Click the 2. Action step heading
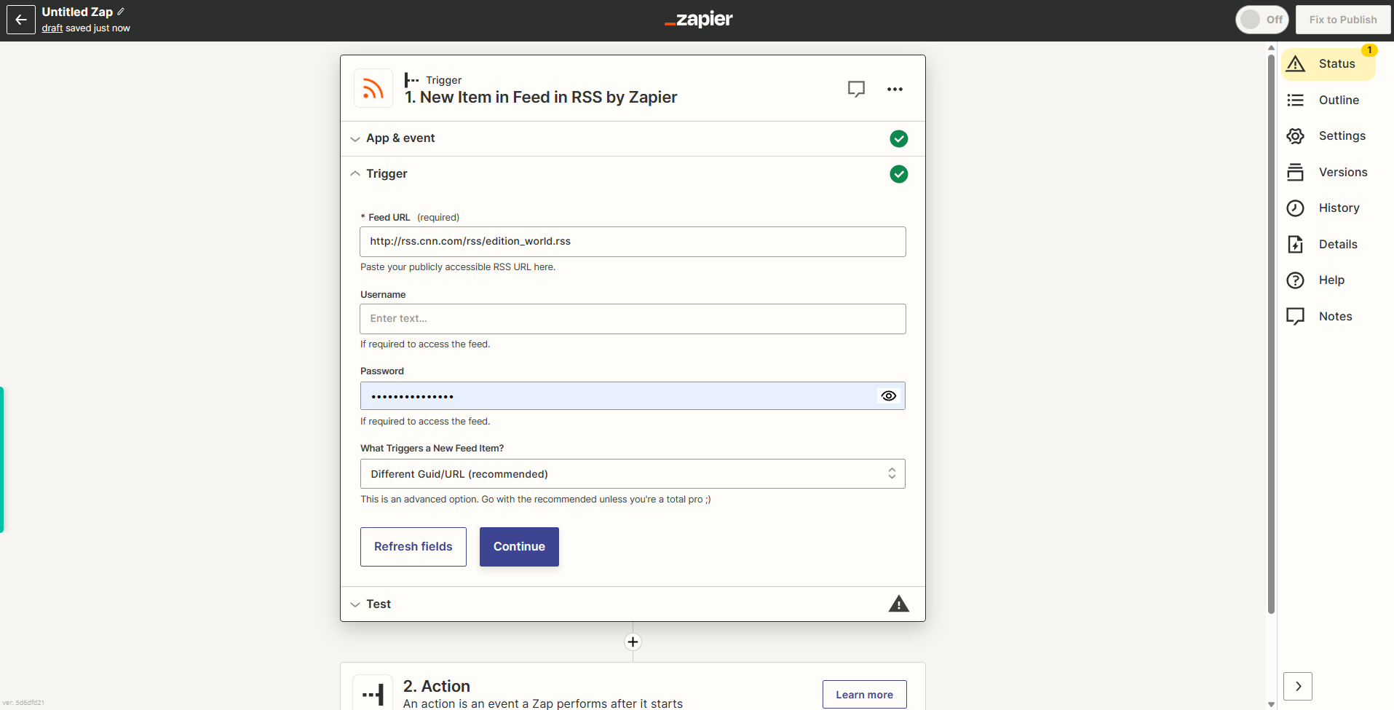This screenshot has height=710, width=1394. point(437,686)
